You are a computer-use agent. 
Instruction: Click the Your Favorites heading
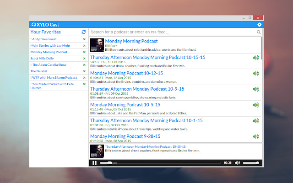(46, 32)
